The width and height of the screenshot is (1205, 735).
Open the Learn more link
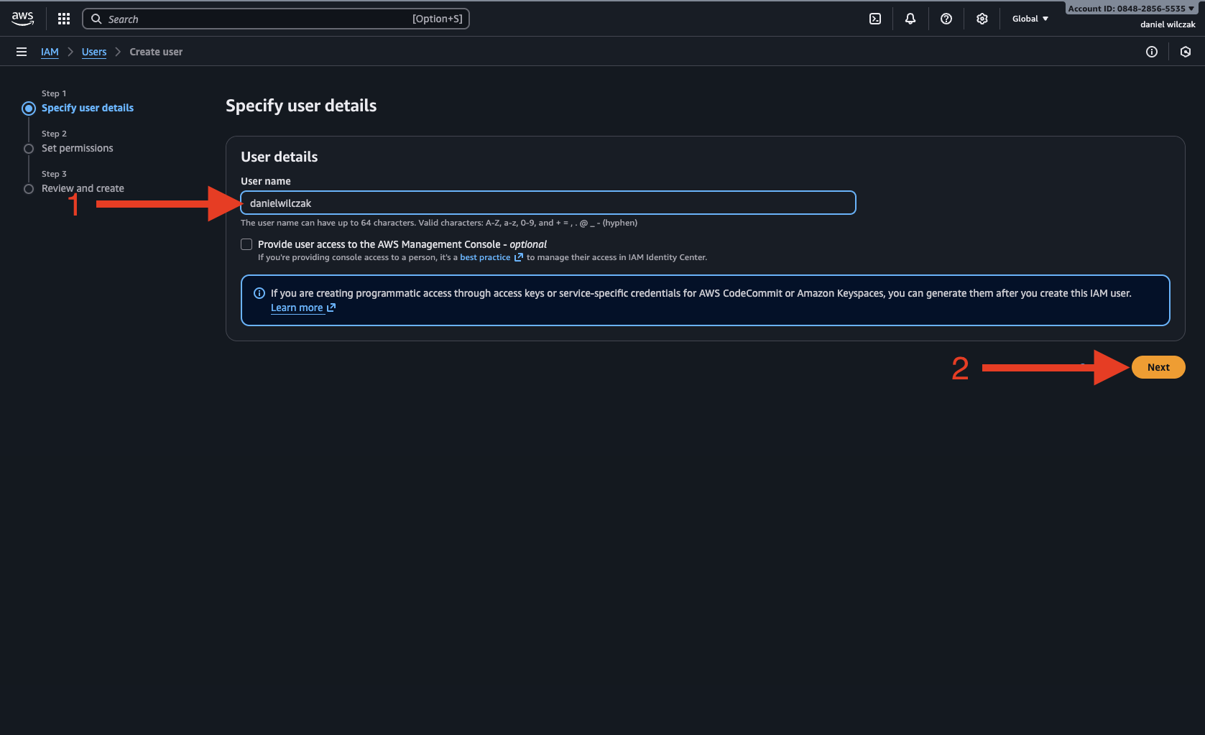tap(297, 308)
